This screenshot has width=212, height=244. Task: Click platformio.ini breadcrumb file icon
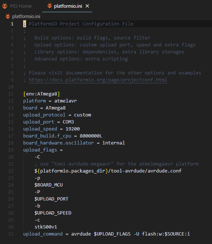coord(8,16)
